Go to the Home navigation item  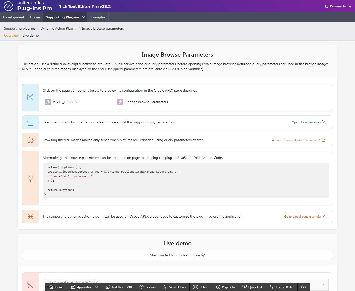[x=35, y=17]
